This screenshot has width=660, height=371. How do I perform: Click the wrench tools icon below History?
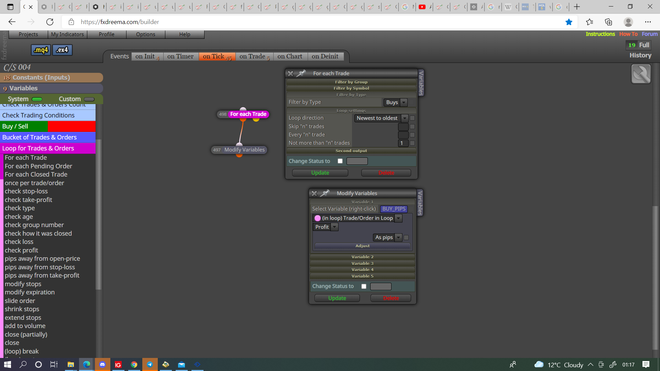[x=641, y=74]
